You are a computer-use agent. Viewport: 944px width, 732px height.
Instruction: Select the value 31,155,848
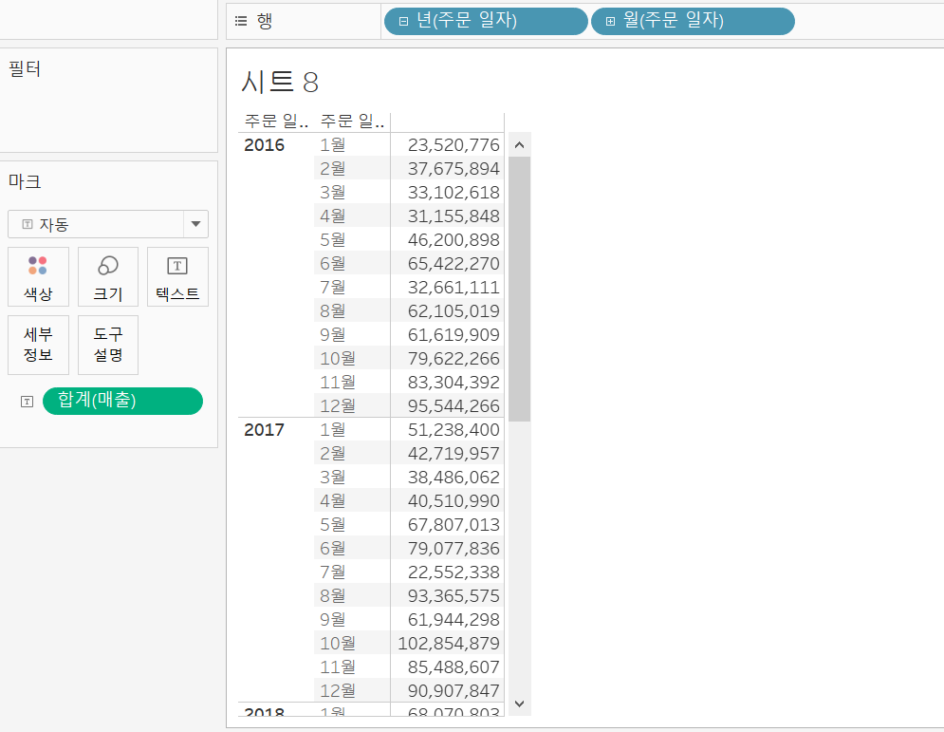[453, 216]
